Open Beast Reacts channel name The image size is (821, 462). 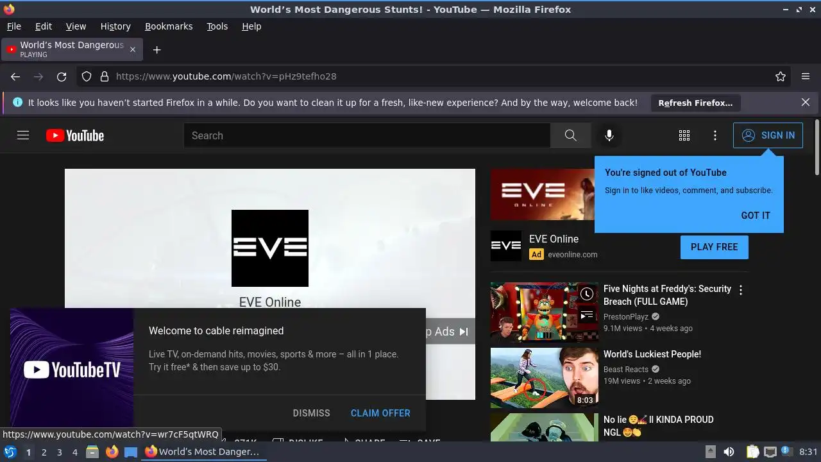626,370
